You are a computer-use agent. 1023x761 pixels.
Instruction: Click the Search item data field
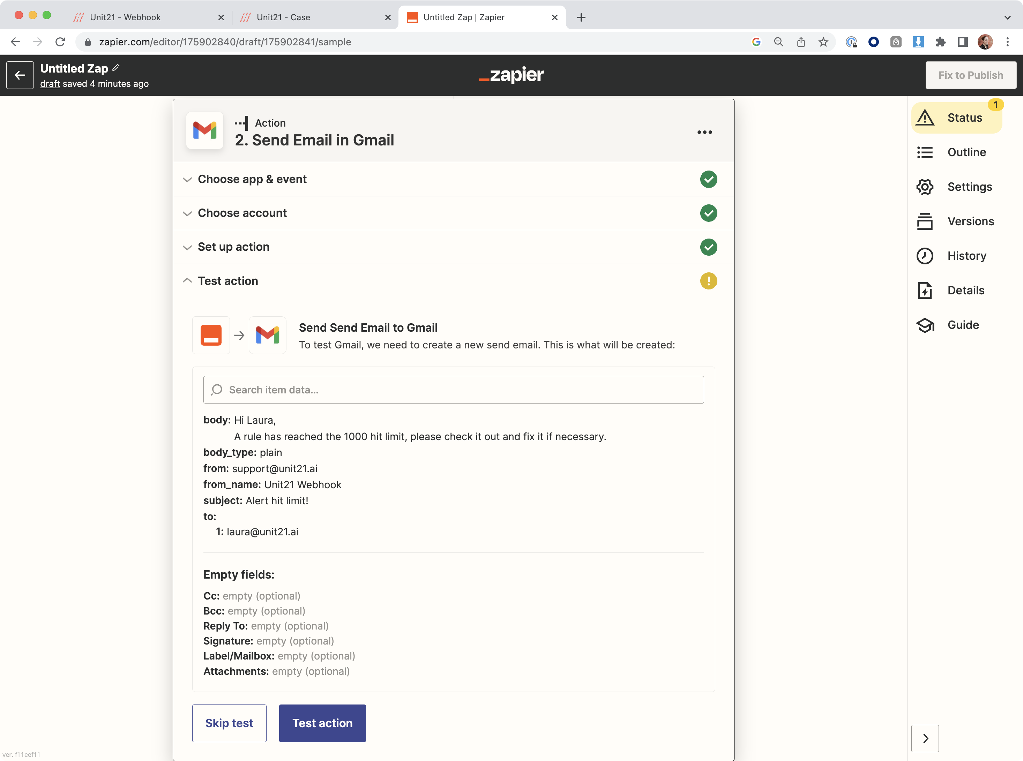tap(454, 390)
